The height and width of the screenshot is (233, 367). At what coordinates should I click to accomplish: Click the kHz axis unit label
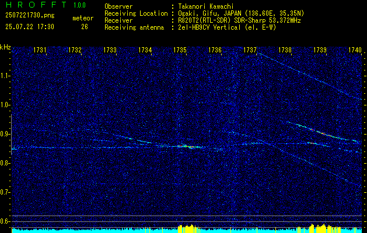(5, 47)
